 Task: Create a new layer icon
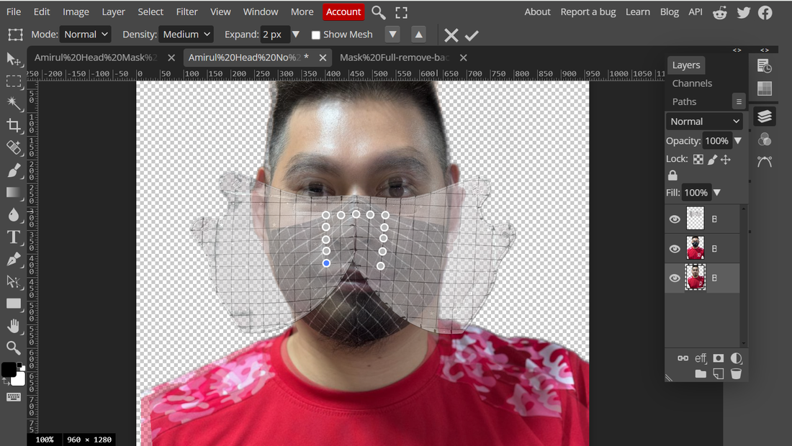coord(718,373)
